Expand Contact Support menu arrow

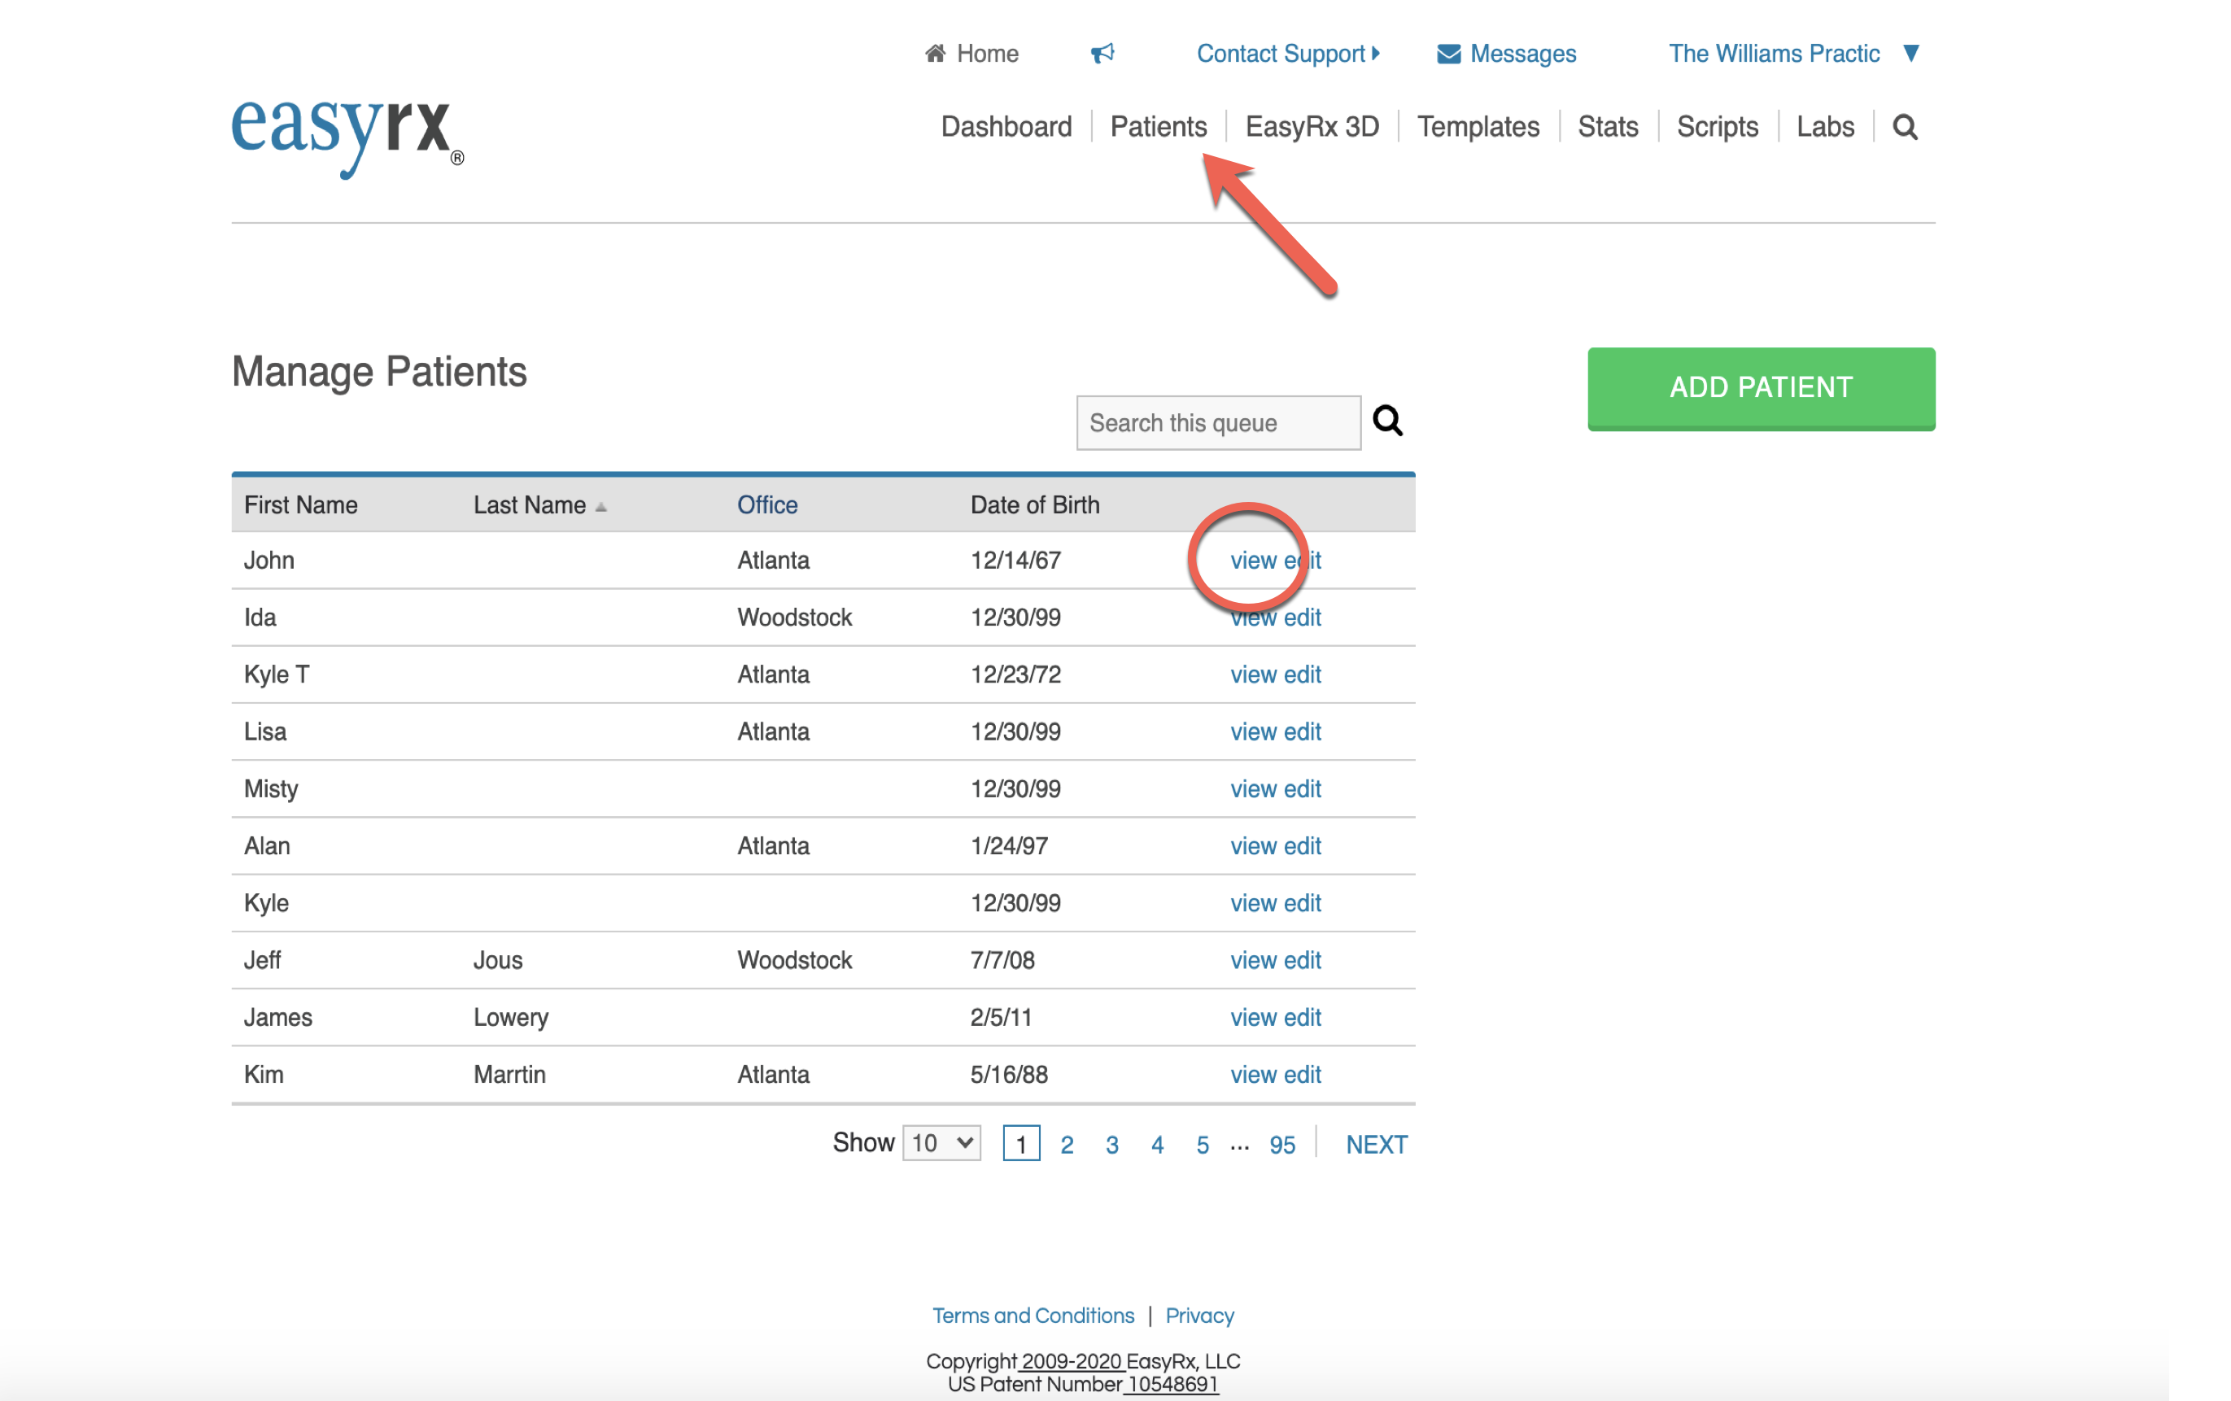click(x=1376, y=54)
